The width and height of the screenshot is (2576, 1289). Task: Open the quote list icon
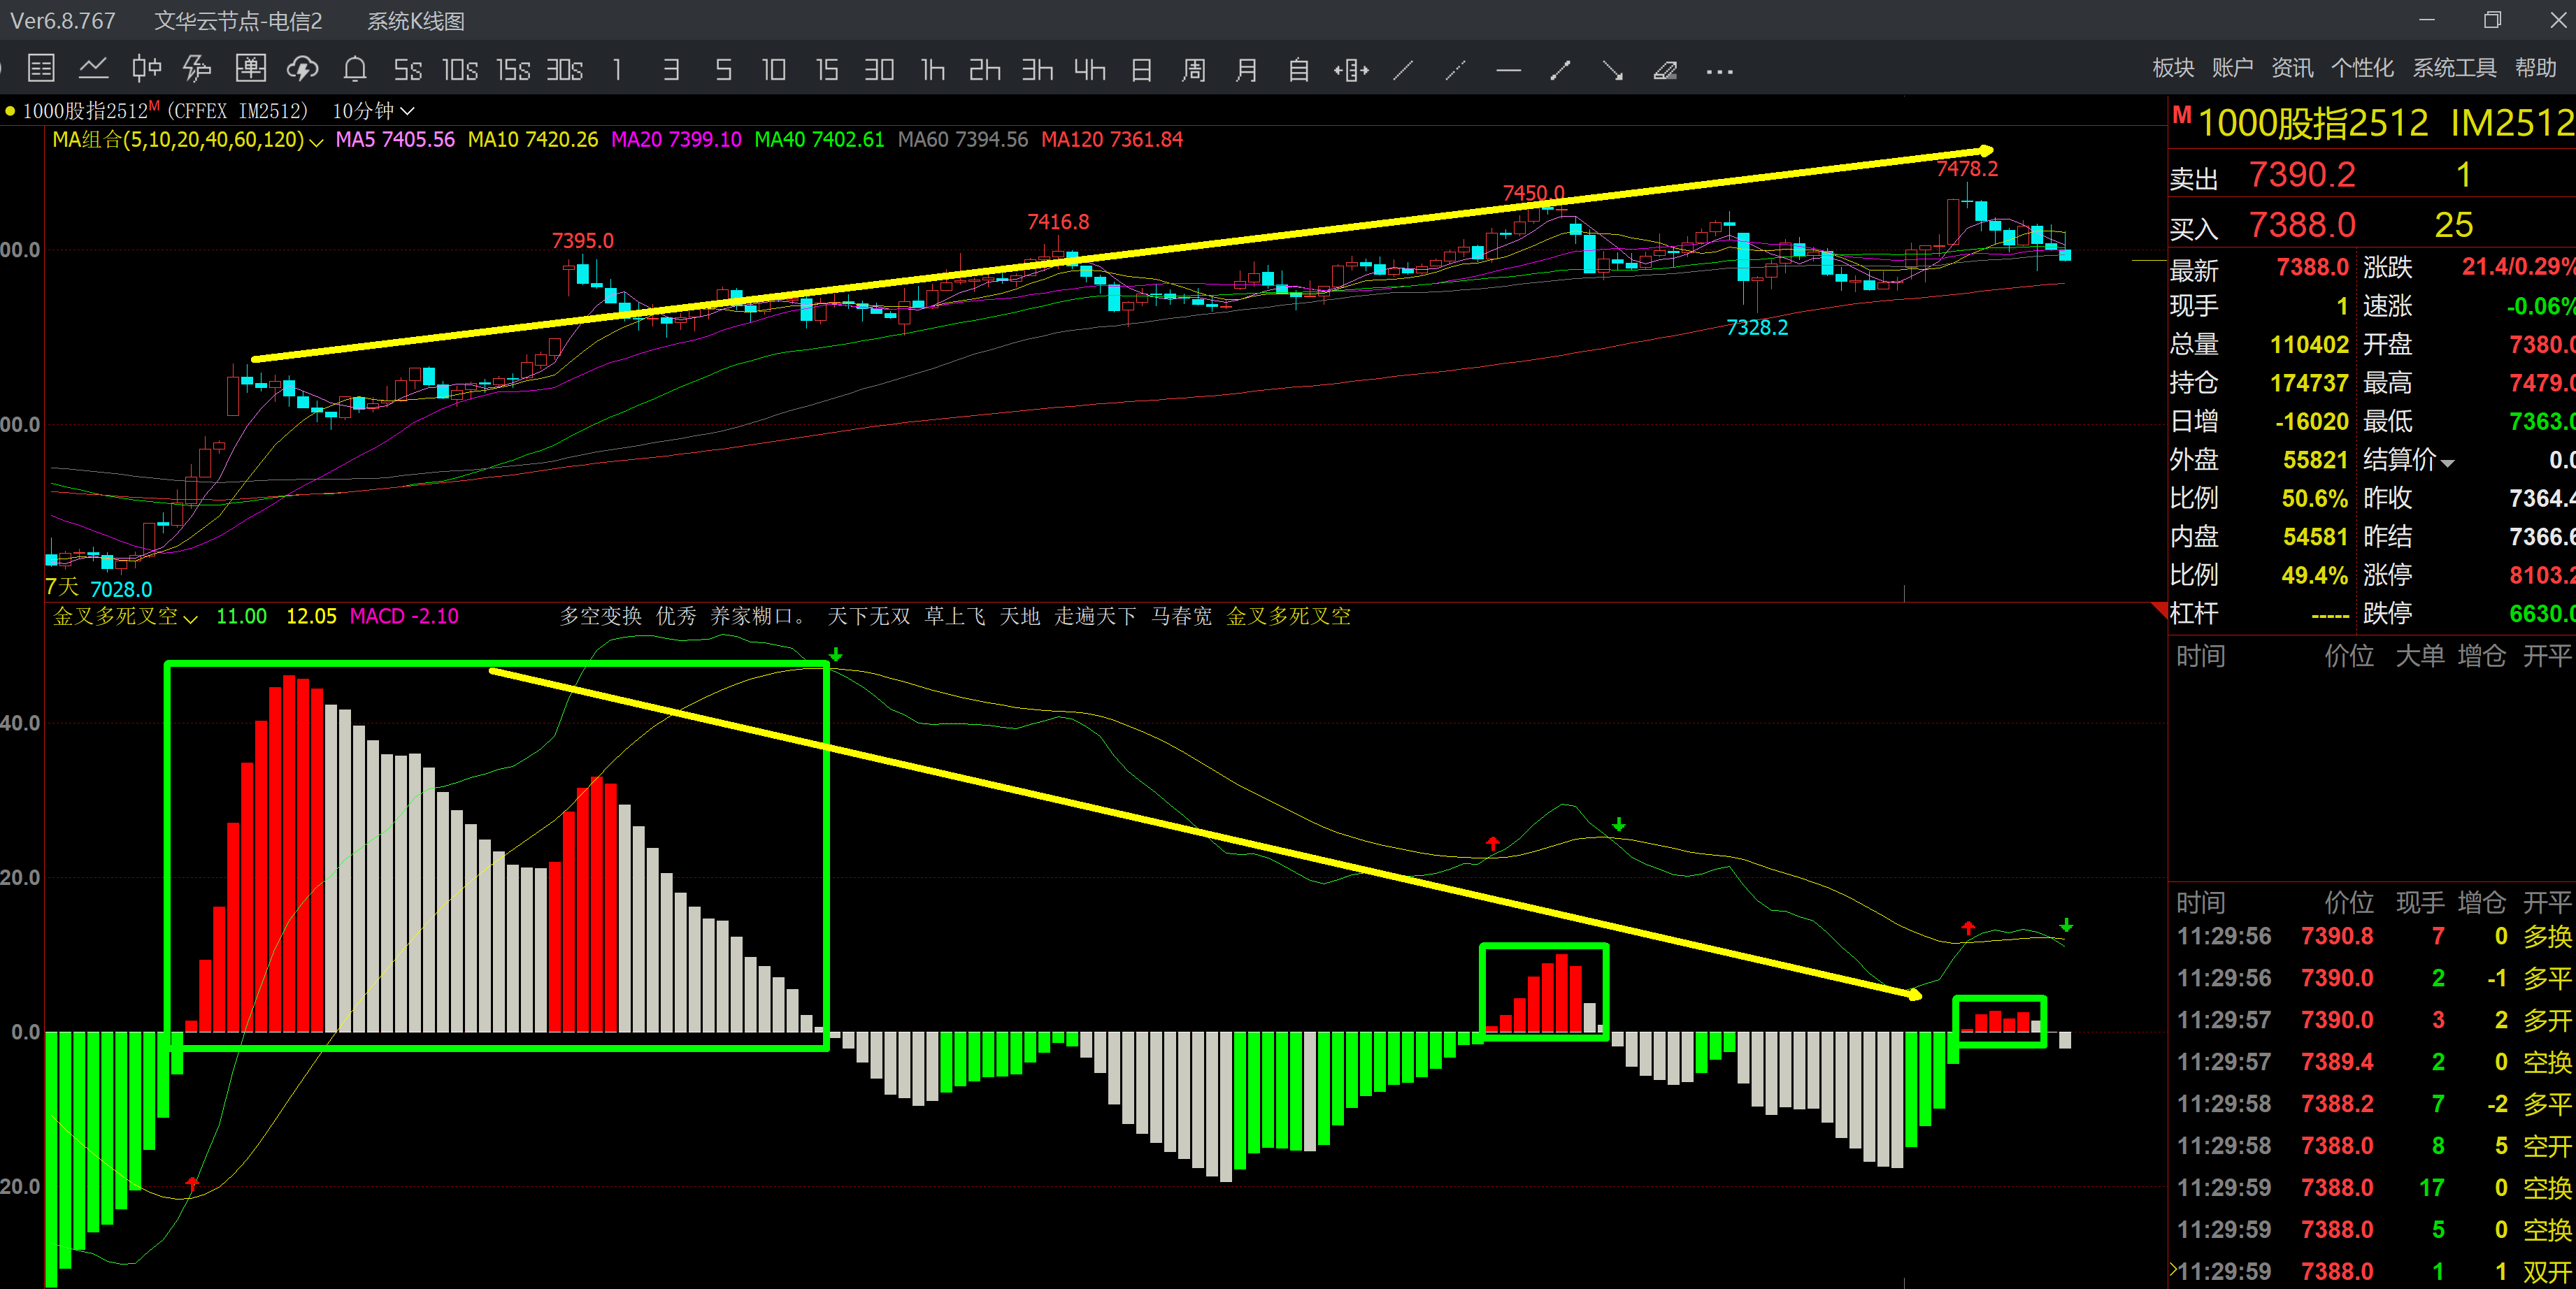coord(41,69)
